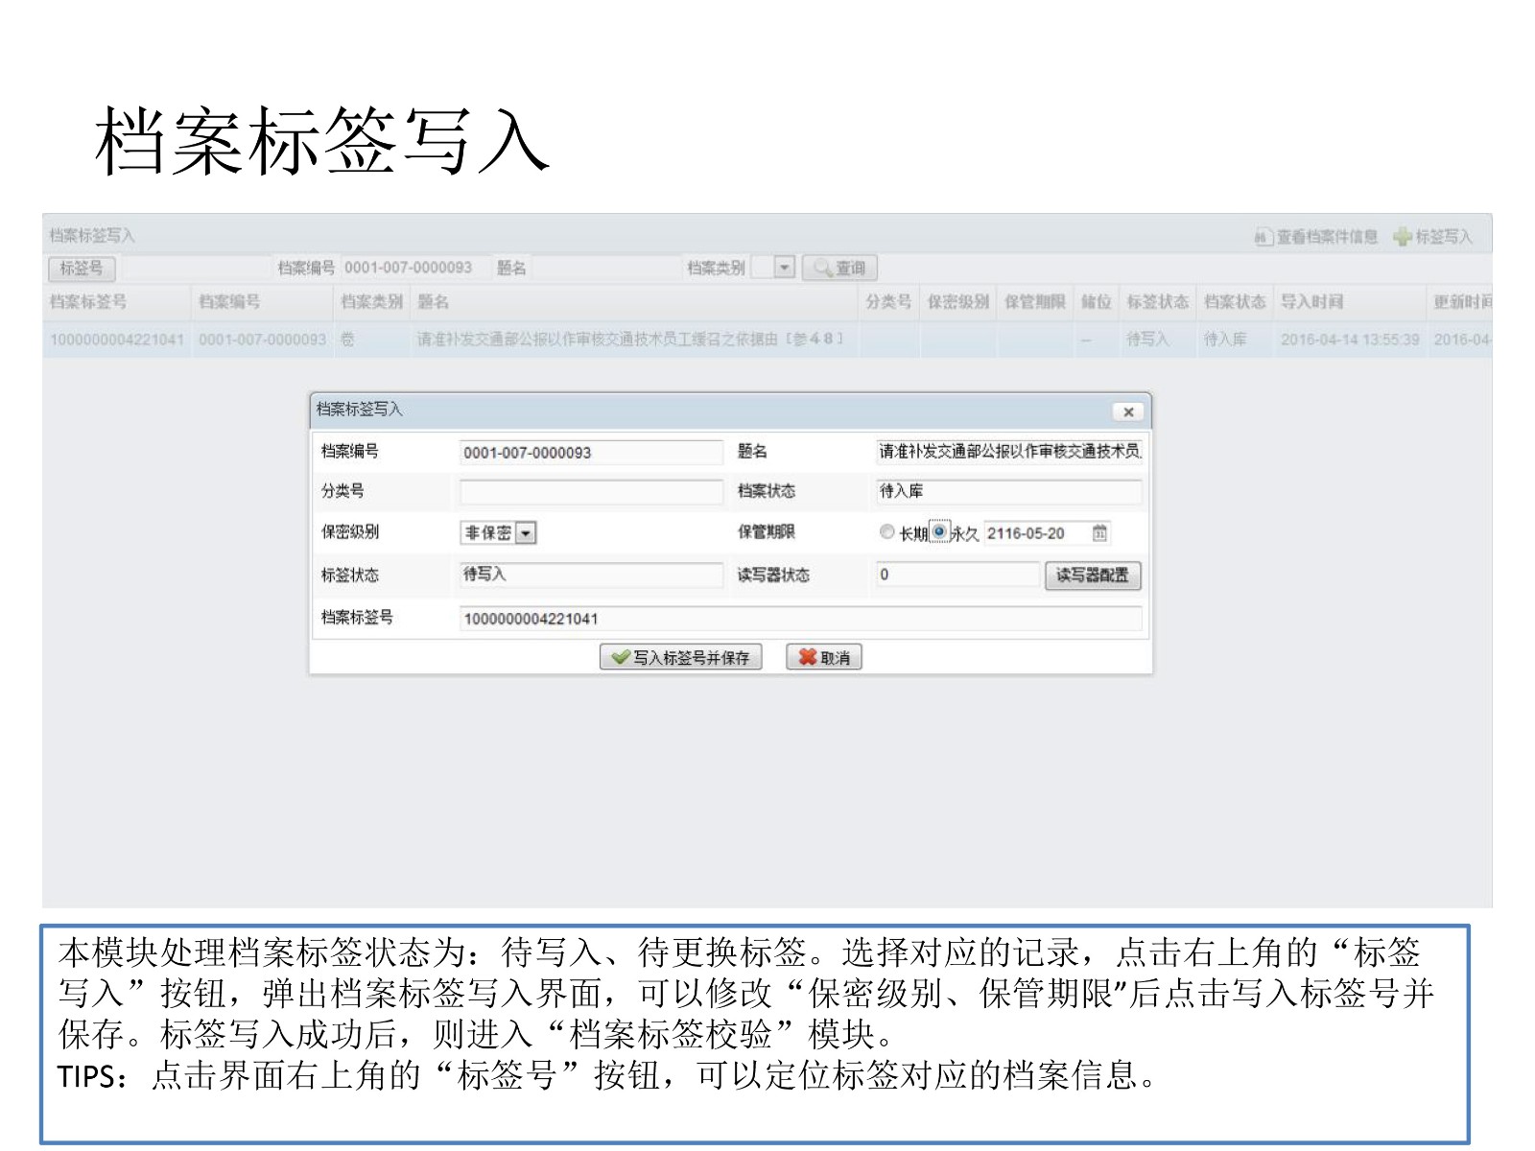
Task: Click the red X 取消 button
Action: [x=824, y=657]
